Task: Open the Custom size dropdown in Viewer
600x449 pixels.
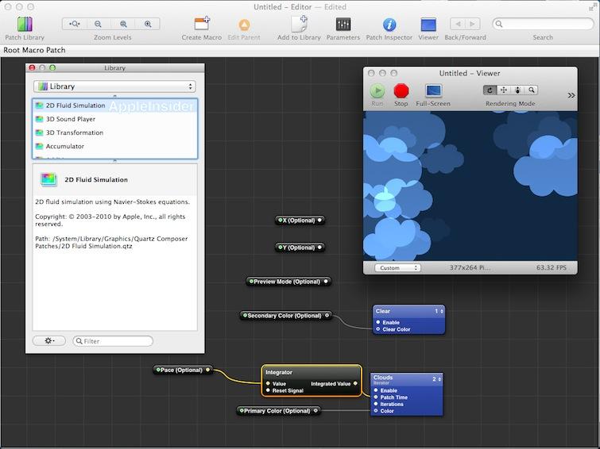Action: (398, 268)
